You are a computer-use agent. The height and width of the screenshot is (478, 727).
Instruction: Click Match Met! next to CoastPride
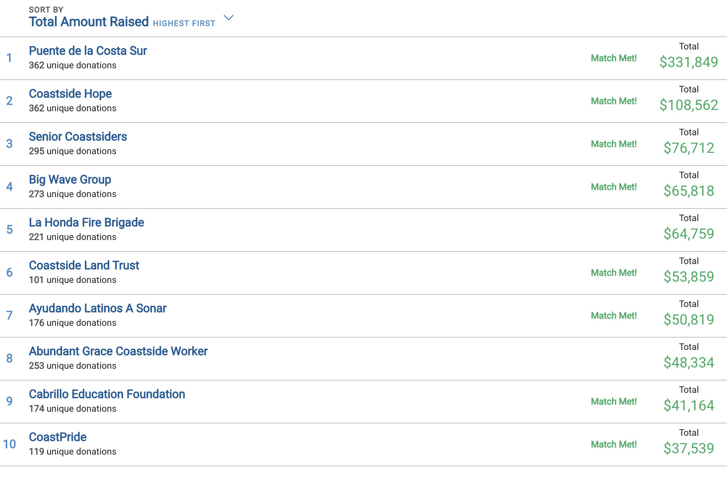click(614, 445)
